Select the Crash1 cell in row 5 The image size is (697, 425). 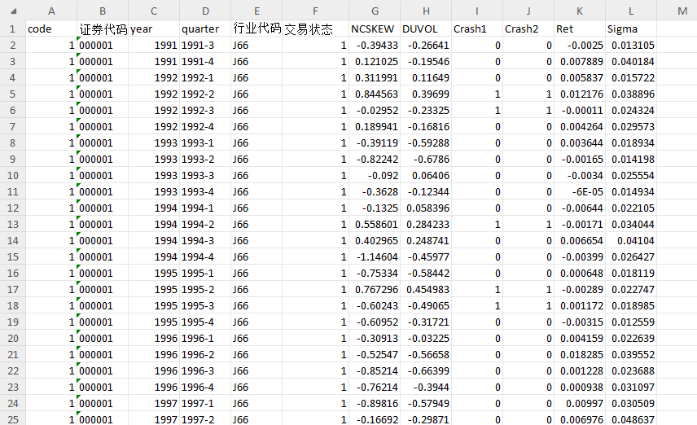pos(477,94)
